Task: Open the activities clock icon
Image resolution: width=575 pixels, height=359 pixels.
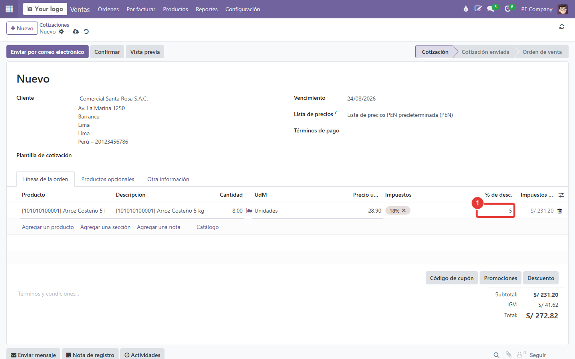Action: [508, 9]
